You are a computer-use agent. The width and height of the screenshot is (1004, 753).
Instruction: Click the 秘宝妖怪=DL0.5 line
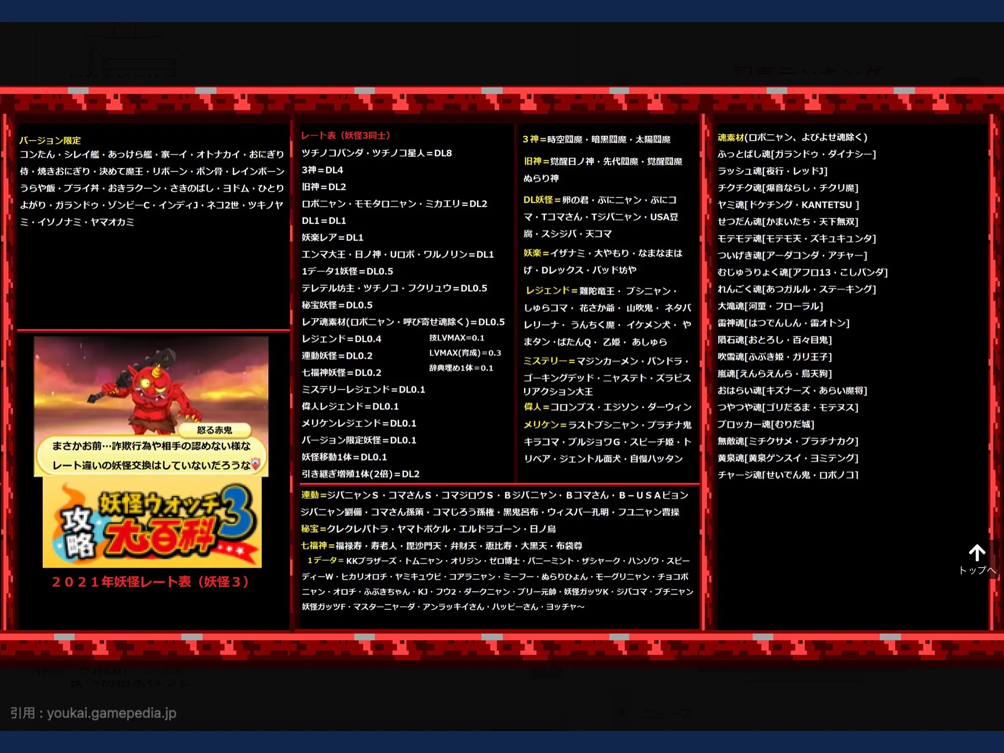[x=337, y=305]
